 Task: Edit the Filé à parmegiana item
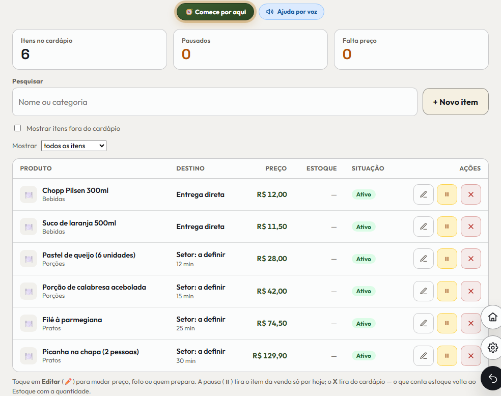[x=424, y=323]
